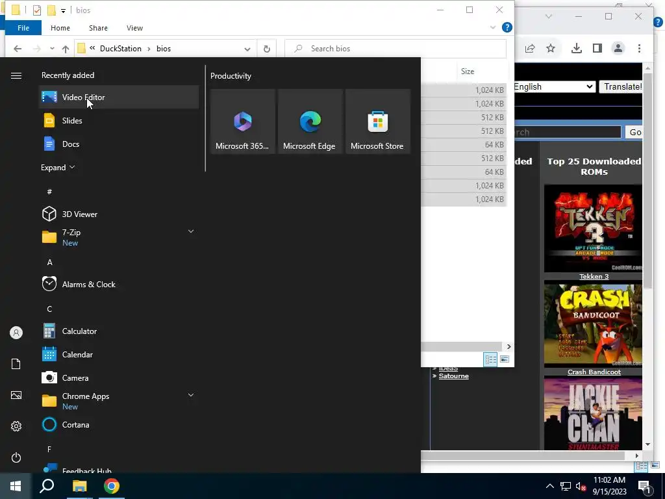
Task: Open Cortana from the app list
Action: [x=119, y=424]
